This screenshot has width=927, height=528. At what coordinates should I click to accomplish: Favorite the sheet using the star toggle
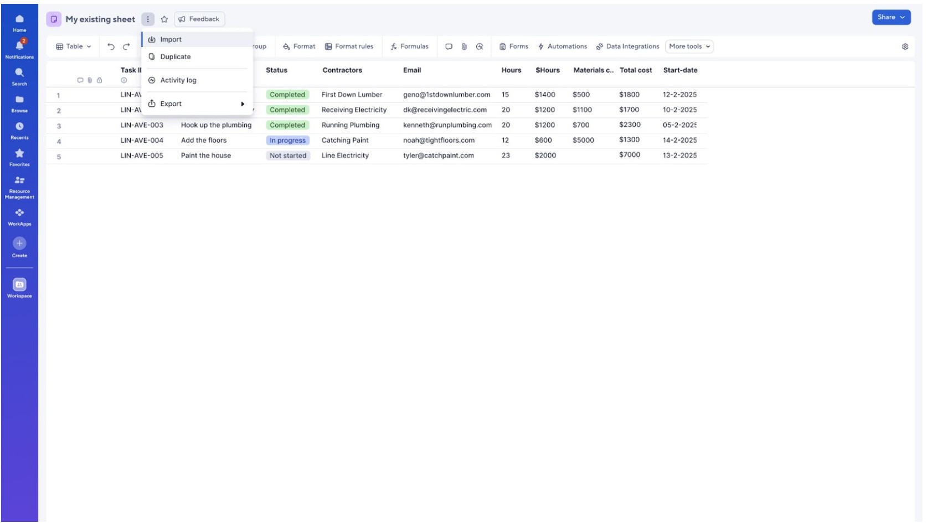coord(164,19)
